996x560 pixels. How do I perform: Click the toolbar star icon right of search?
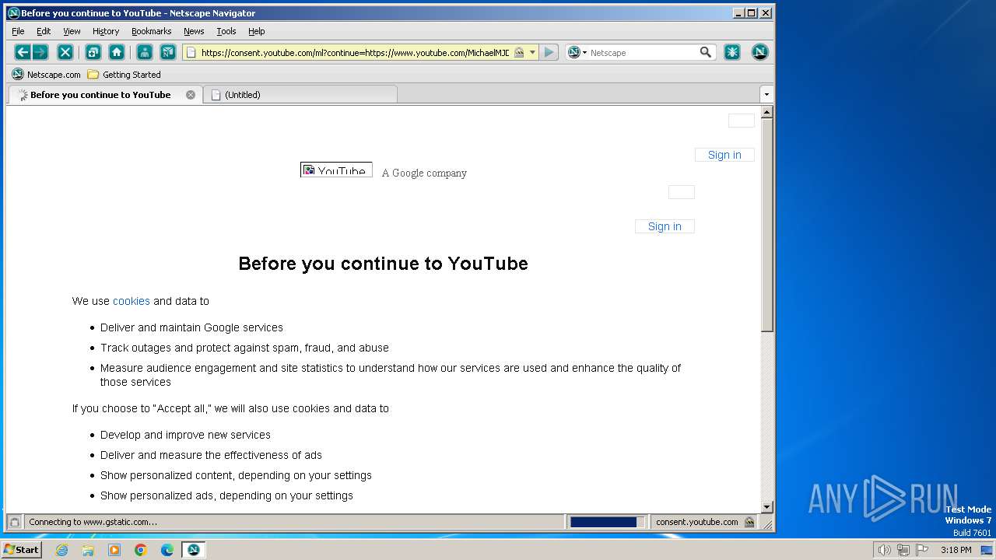click(732, 52)
